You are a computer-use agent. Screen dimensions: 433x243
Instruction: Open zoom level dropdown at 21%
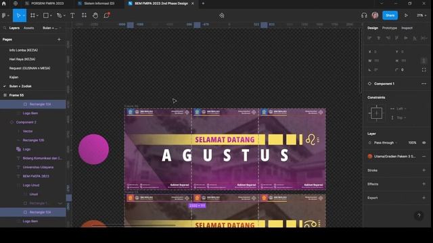pyautogui.click(x=421, y=16)
